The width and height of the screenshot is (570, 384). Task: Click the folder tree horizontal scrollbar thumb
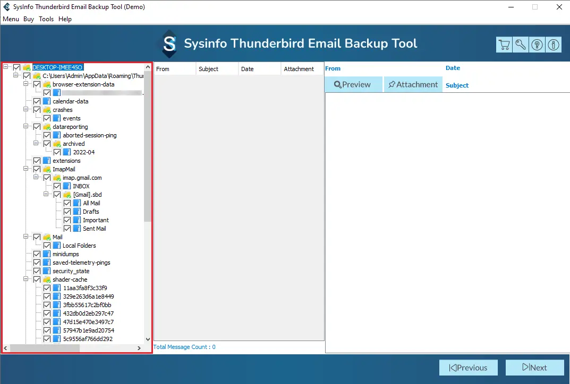[x=45, y=348]
